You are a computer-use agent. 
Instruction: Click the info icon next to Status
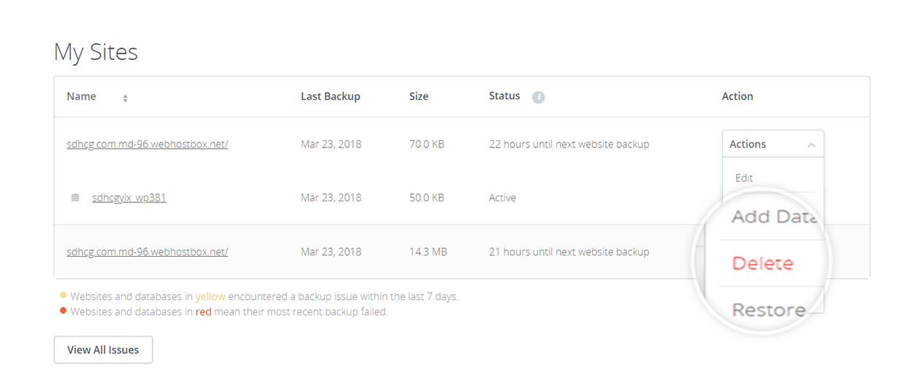pos(539,97)
